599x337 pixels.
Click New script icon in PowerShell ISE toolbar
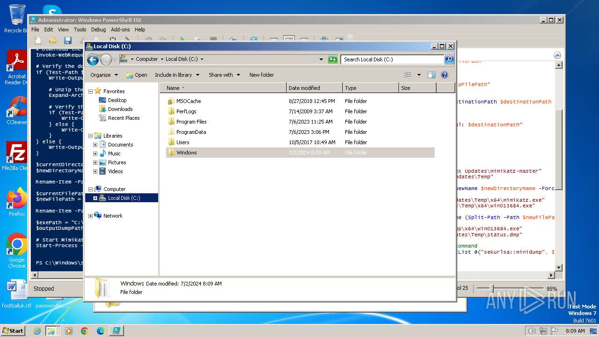click(x=38, y=40)
